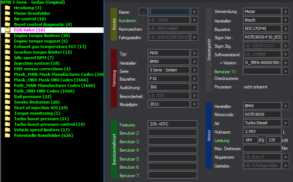Open the arrow next to Benutzer 11 field
Screen dimensions: 293x182
pyautogui.click(x=286, y=71)
